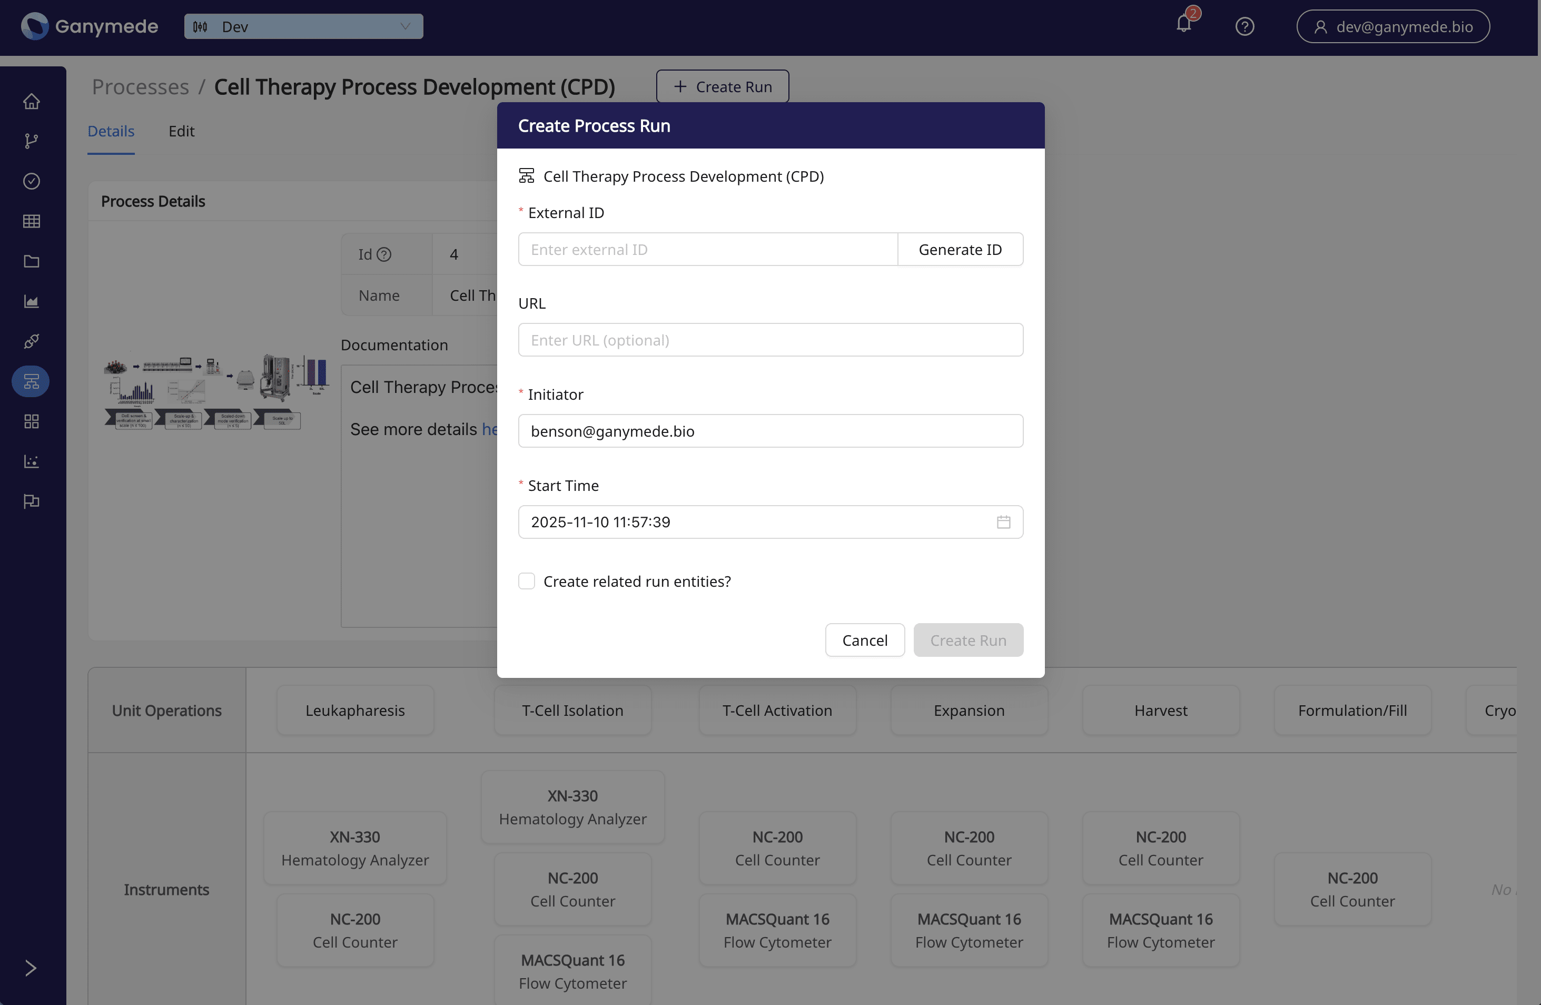Open the Dev environment dropdown
Viewport: 1541px width, 1005px height.
(x=303, y=26)
